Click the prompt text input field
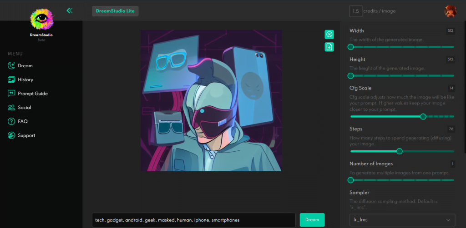The width and height of the screenshot is (466, 228). [x=193, y=220]
